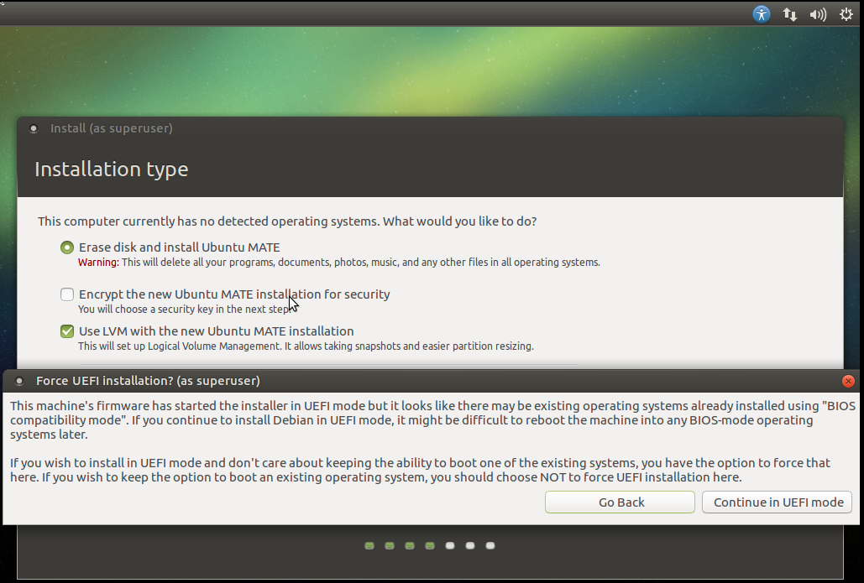Click the 'Install (as superuser)' title text

(112, 128)
